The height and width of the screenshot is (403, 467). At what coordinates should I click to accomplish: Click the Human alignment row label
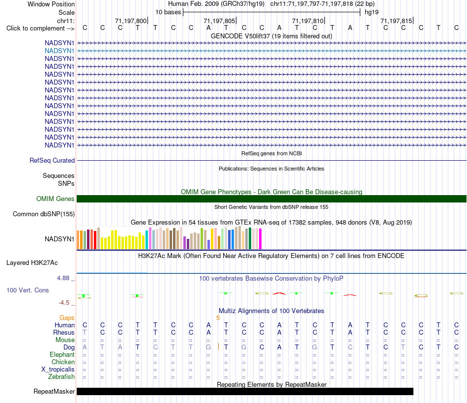tap(64, 325)
